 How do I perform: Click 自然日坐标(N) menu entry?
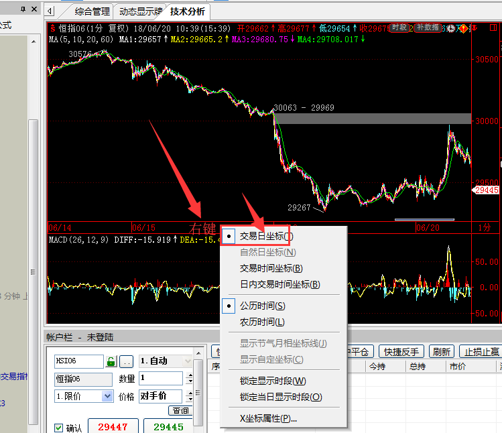pyautogui.click(x=267, y=253)
